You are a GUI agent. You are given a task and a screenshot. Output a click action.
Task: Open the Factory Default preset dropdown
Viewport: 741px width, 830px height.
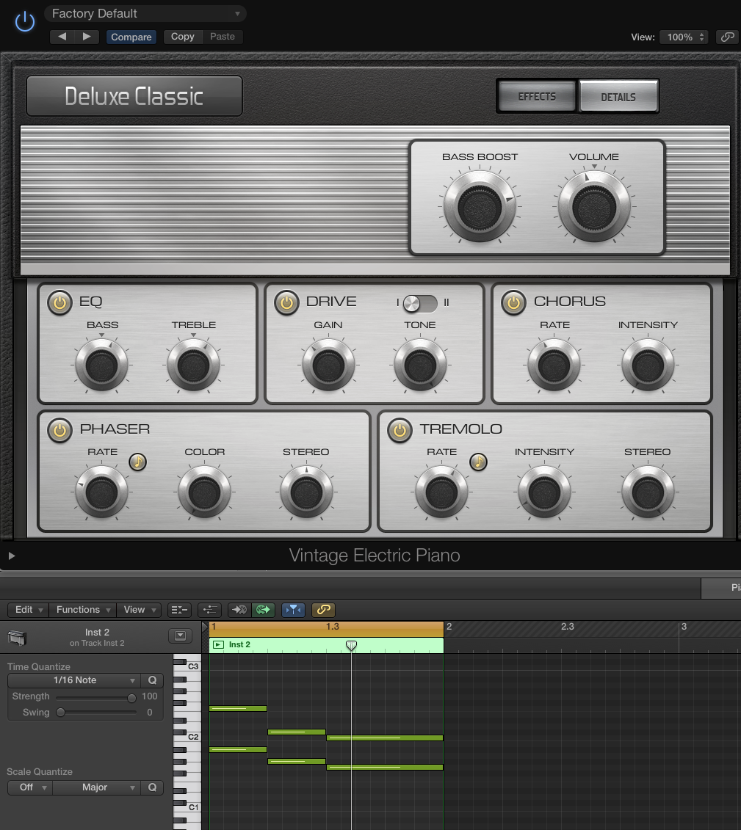tap(145, 13)
